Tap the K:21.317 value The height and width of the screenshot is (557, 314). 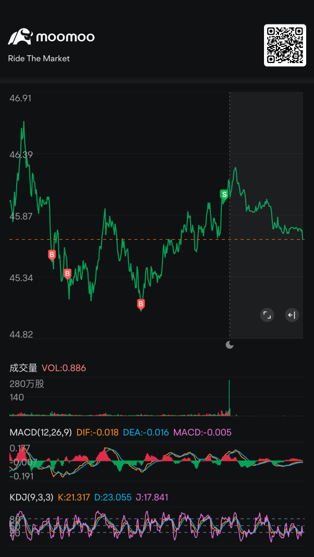[x=74, y=497]
